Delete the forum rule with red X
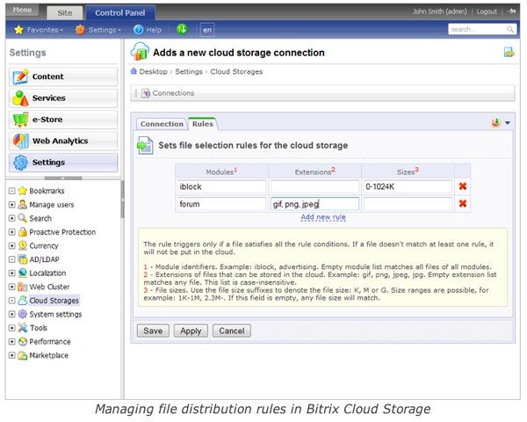Screen dimensions: 527x422 click(x=463, y=203)
